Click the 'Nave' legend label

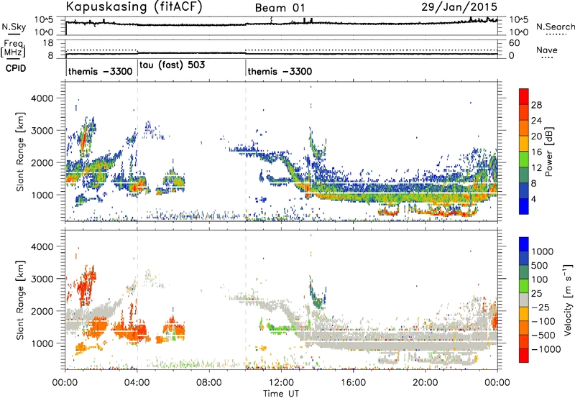point(546,50)
